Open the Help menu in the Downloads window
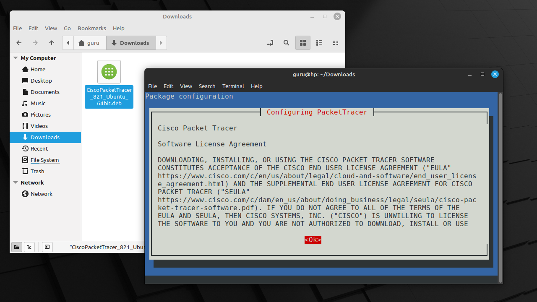Screen dimensions: 537x302 (x=119, y=28)
